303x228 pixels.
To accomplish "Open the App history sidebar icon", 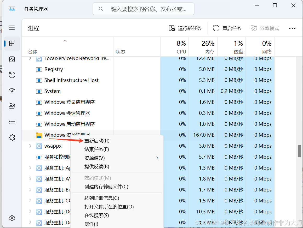I will click(12, 75).
